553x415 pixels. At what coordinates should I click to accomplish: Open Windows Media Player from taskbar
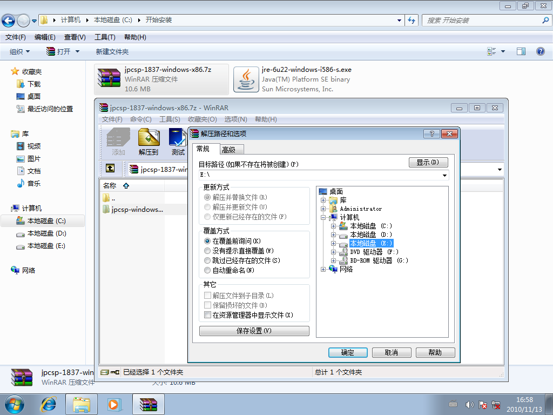pos(114,404)
